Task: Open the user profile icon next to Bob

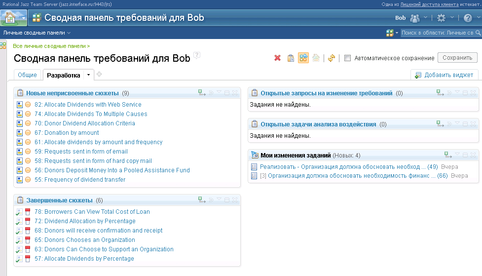Action: pos(415,18)
